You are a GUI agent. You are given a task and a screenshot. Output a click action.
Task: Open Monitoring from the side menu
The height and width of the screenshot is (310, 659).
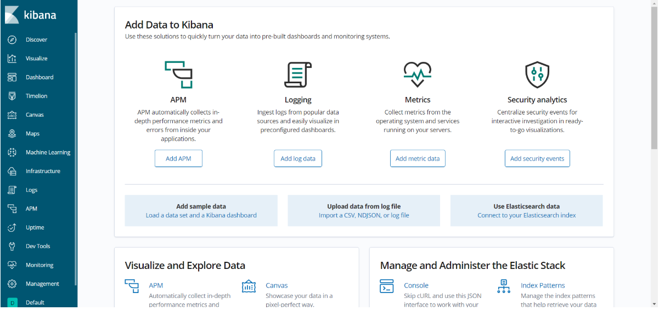click(x=39, y=265)
